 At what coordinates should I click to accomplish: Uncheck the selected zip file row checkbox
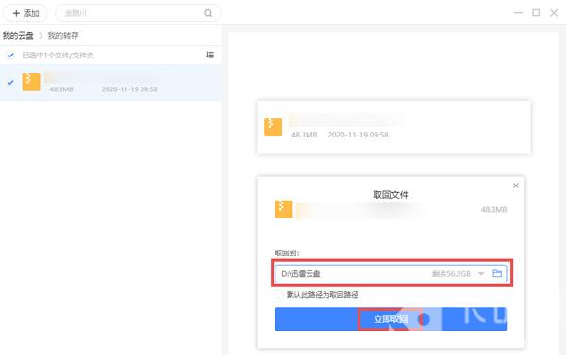click(x=10, y=82)
